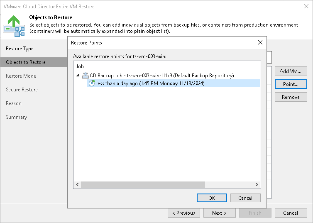313x223 pixels.
Task: Click the Entire VM Restore wizard header icon
Action: pos(14,26)
